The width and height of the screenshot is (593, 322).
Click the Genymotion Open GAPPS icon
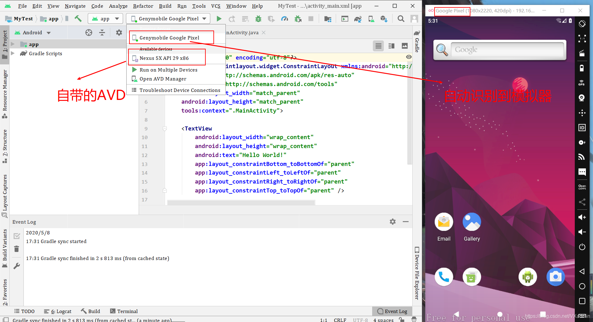click(582, 187)
